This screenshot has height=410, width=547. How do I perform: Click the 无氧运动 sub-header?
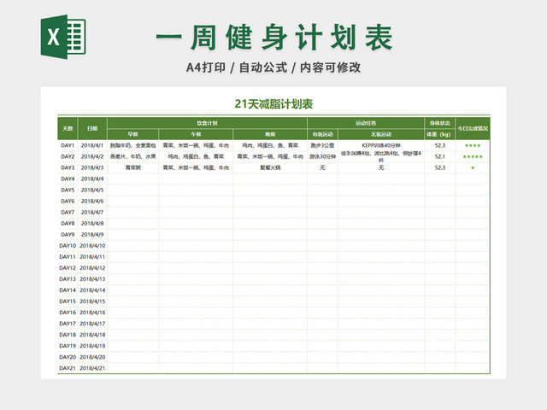[x=381, y=134]
